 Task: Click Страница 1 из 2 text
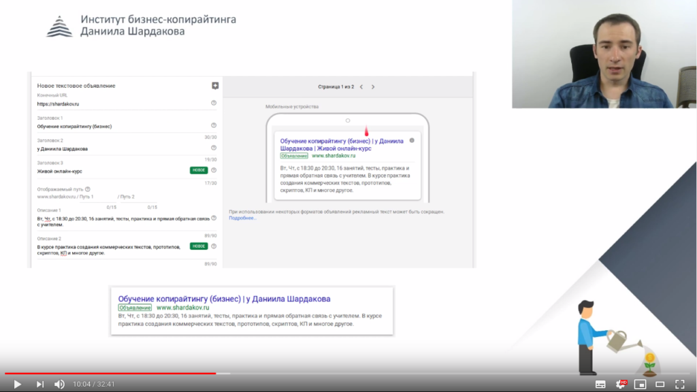(x=336, y=86)
